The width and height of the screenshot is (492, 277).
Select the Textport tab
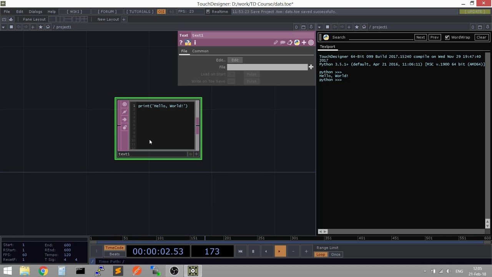(327, 47)
